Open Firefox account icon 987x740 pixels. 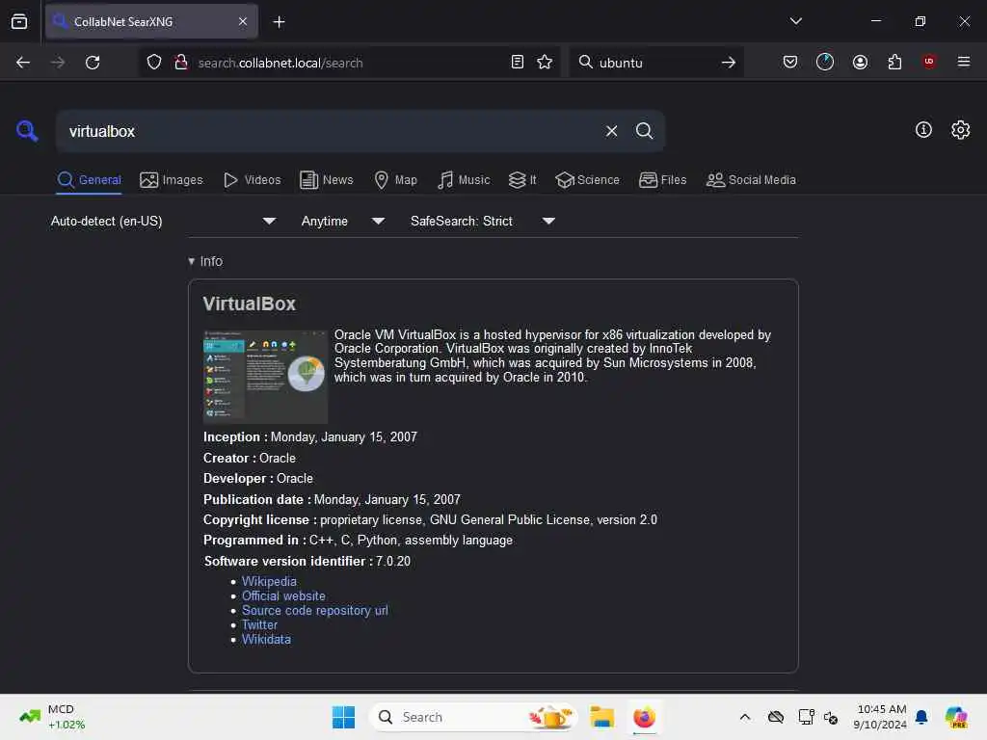860,62
